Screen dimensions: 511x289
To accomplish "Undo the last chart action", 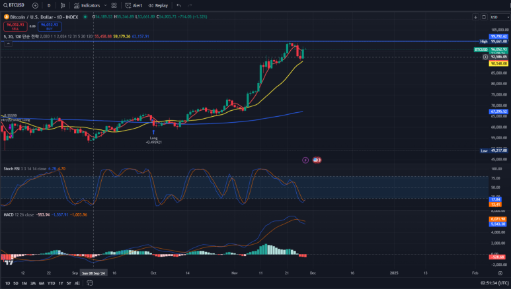I will (178, 5).
